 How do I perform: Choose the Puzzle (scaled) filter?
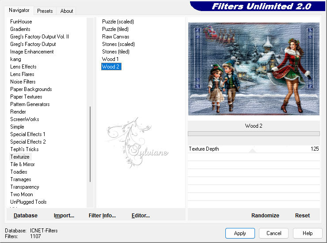[x=118, y=22]
